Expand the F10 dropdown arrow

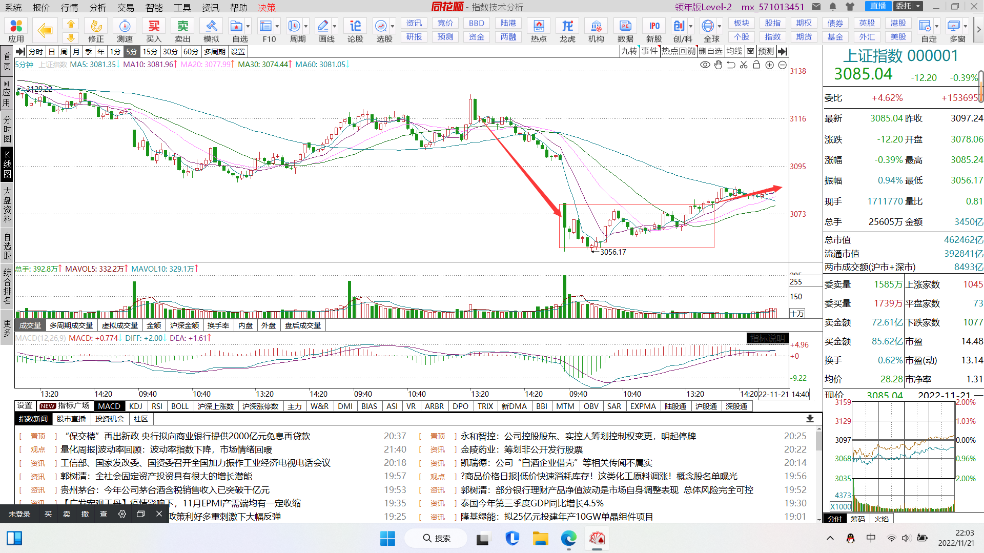(x=277, y=26)
